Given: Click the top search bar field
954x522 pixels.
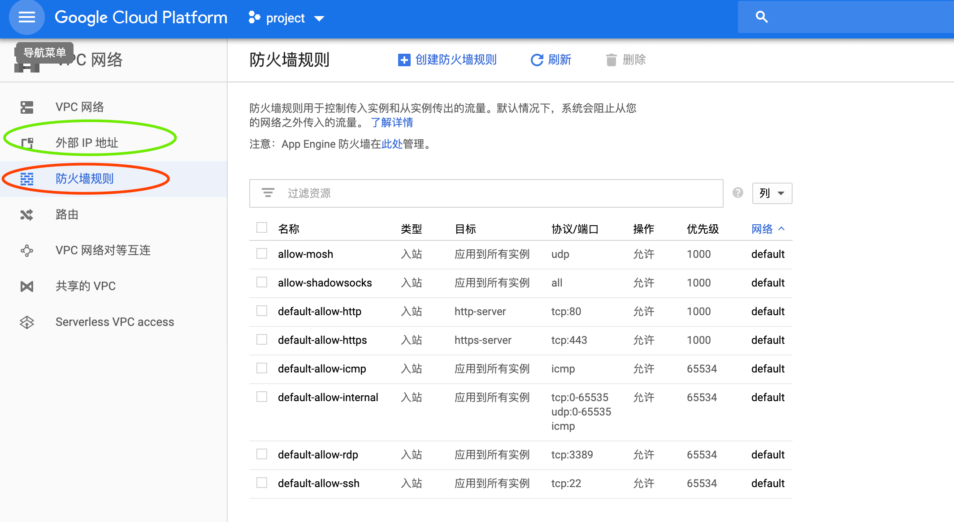Looking at the screenshot, I should pos(846,17).
